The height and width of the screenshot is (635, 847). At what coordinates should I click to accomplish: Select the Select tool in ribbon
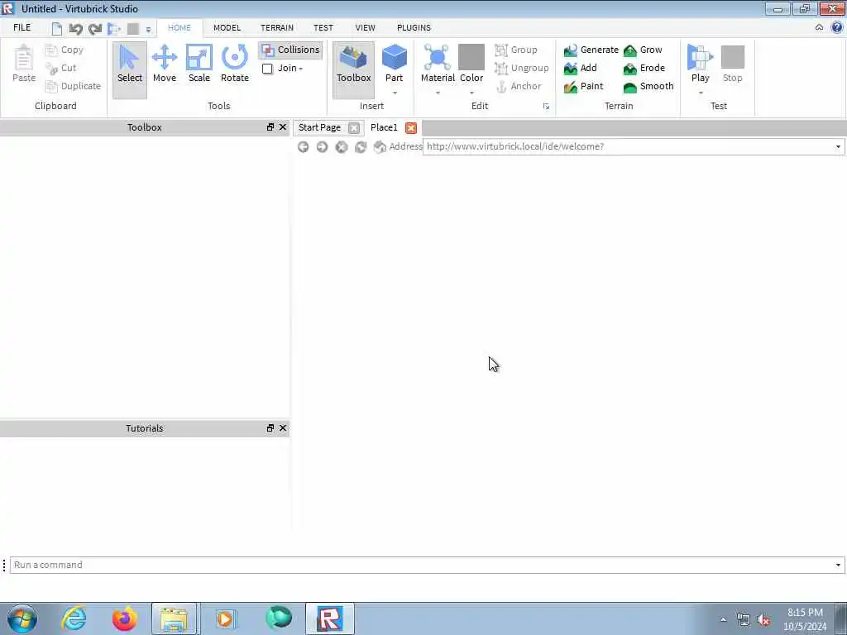(x=130, y=69)
